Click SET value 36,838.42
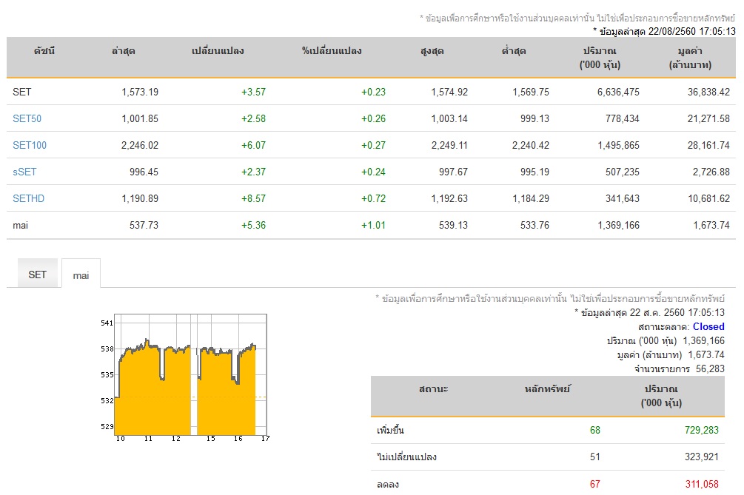The width and height of the screenshot is (744, 495). tap(709, 92)
